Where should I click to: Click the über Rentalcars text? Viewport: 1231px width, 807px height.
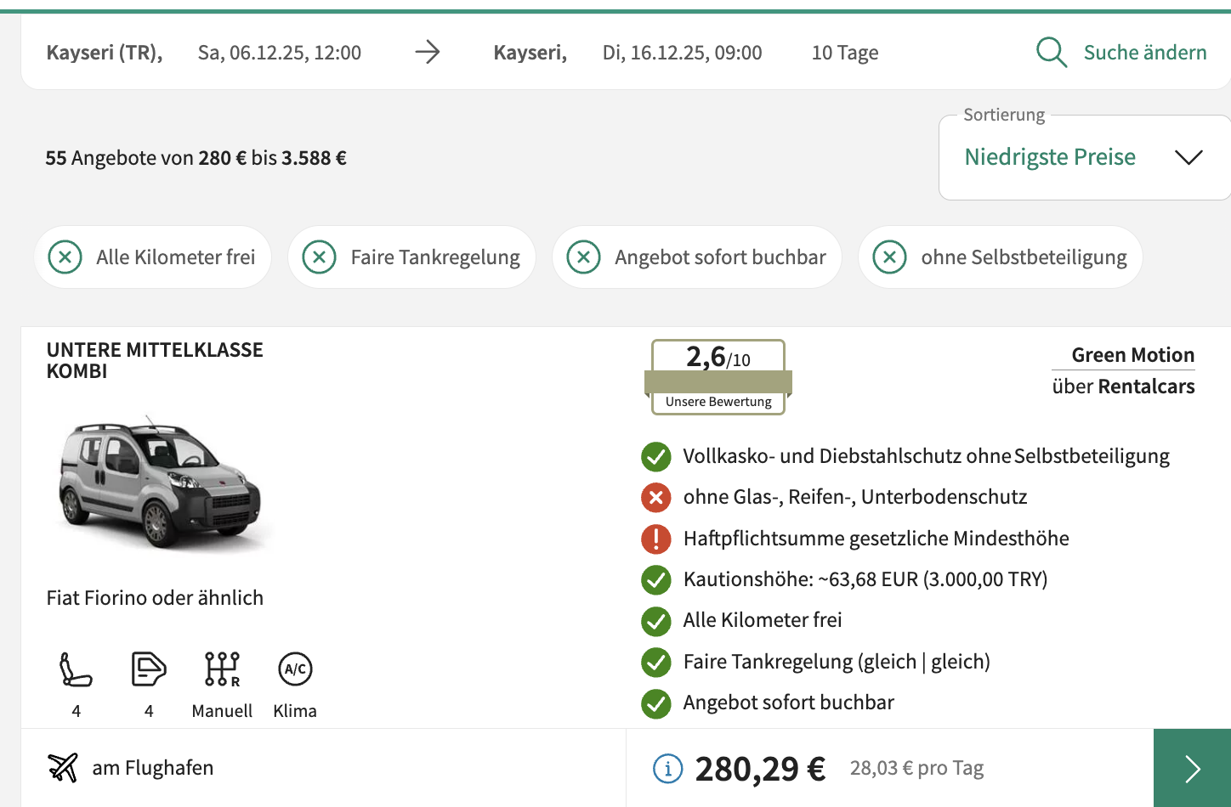click(1123, 387)
